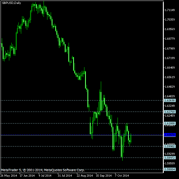
Task: Select the 1.59299 price axis label
Action: [x=170, y=154]
